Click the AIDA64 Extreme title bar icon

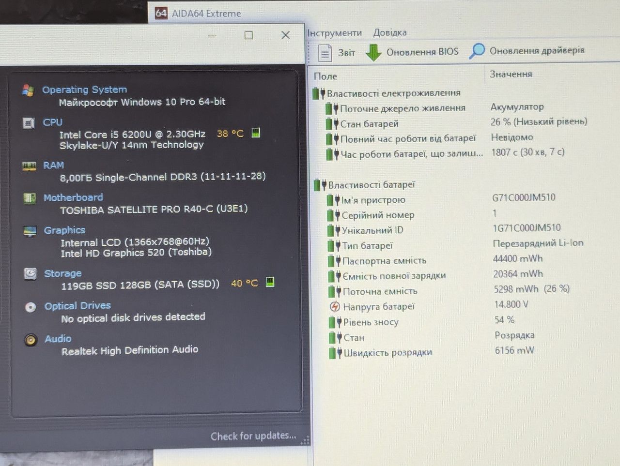tap(161, 13)
